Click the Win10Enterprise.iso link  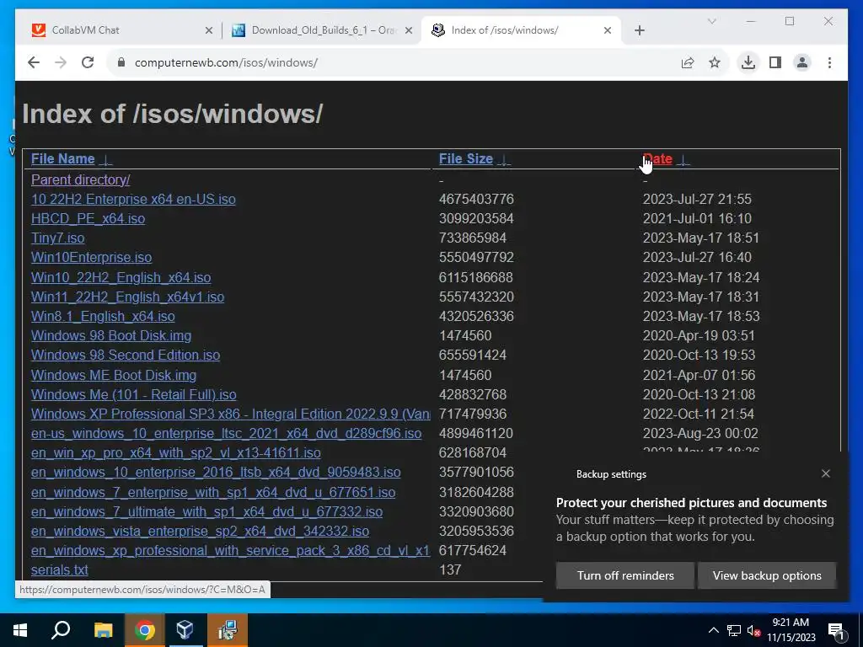pos(91,258)
